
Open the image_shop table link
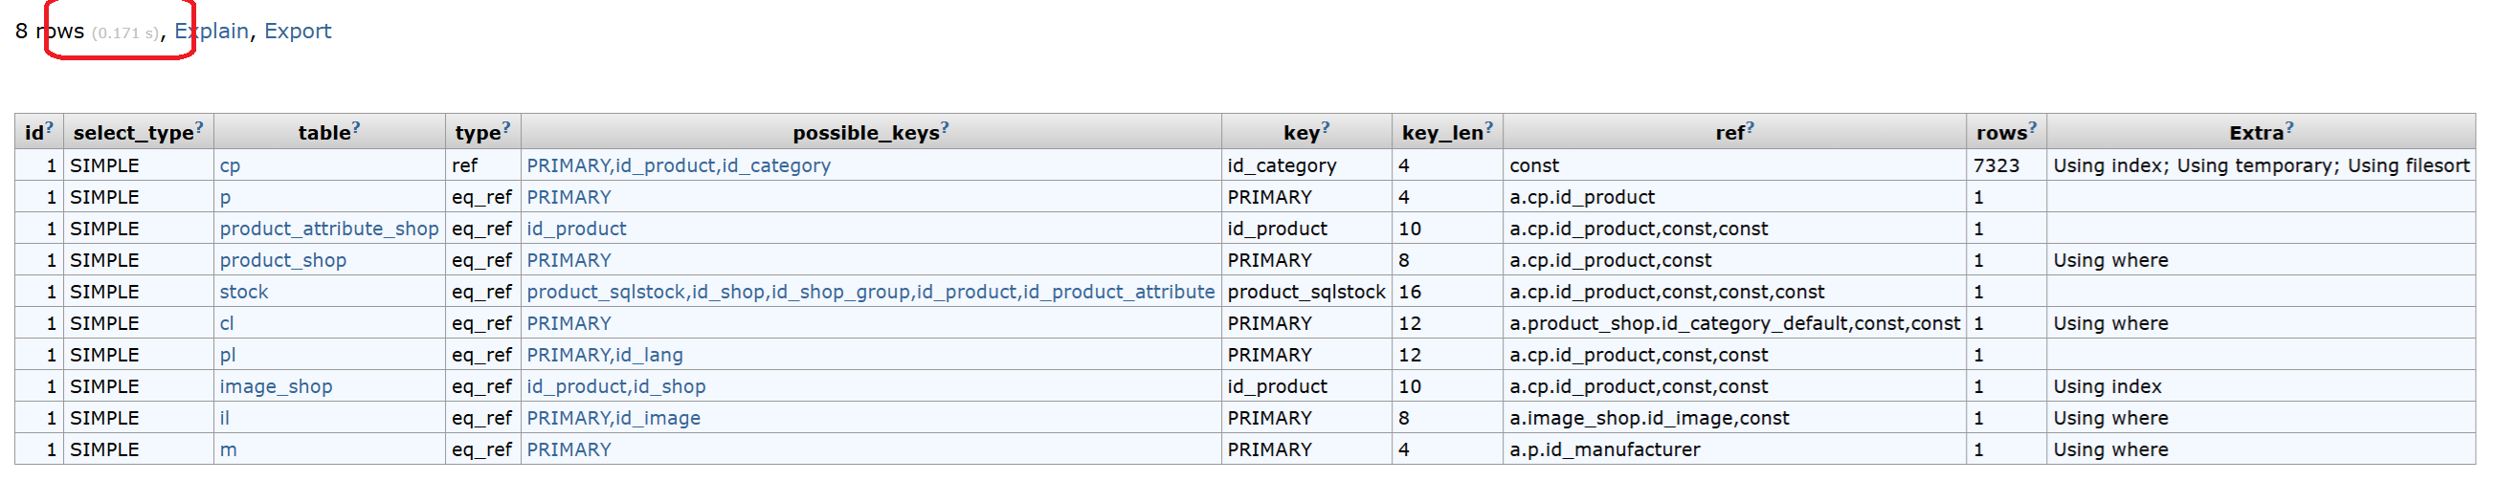pyautogui.click(x=276, y=386)
